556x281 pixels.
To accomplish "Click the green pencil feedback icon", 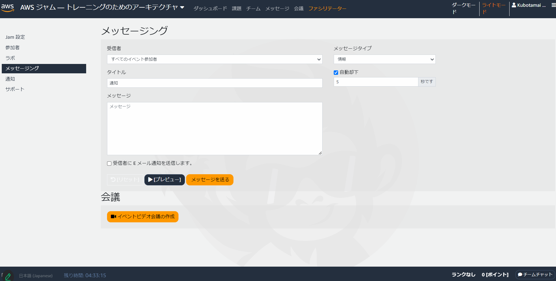I will (8, 276).
